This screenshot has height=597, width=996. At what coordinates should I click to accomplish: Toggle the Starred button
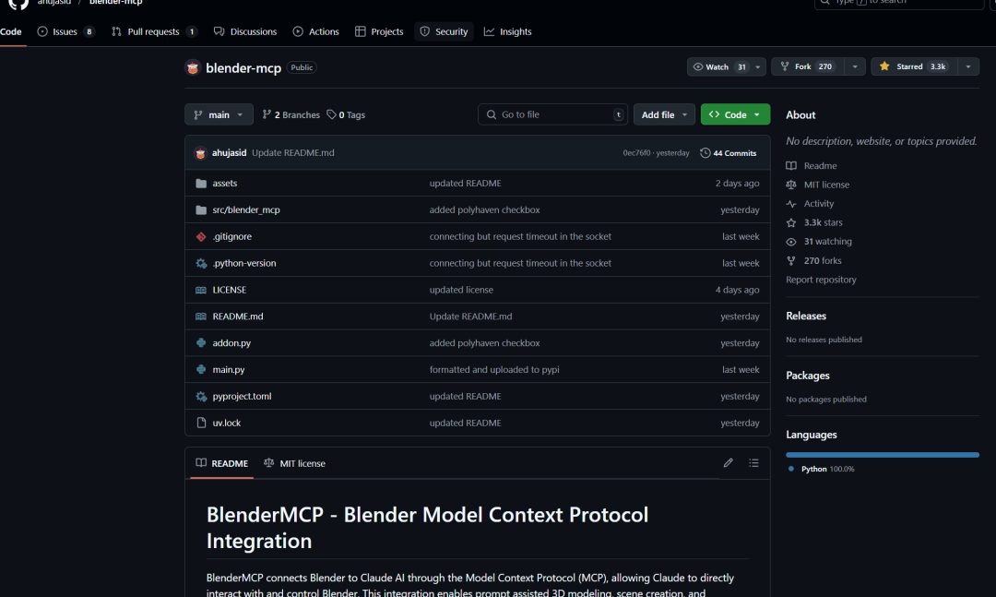pyautogui.click(x=912, y=67)
